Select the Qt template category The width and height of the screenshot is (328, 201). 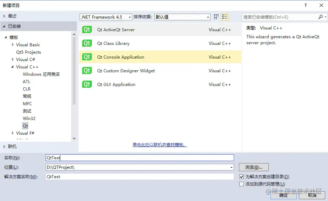pos(25,126)
